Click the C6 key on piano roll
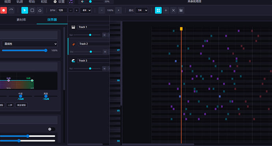272x146 pixels. (x=115, y=80)
